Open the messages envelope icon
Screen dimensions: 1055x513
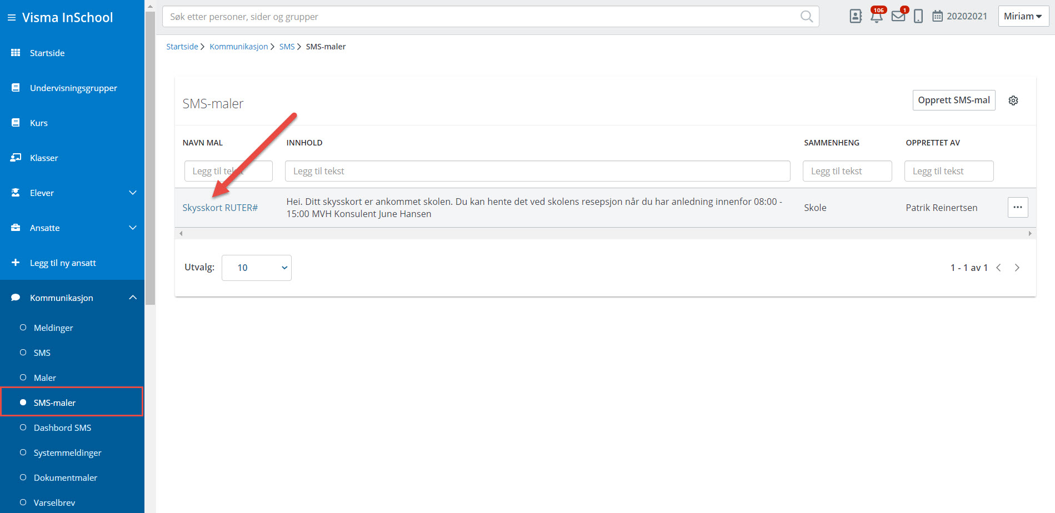click(898, 17)
